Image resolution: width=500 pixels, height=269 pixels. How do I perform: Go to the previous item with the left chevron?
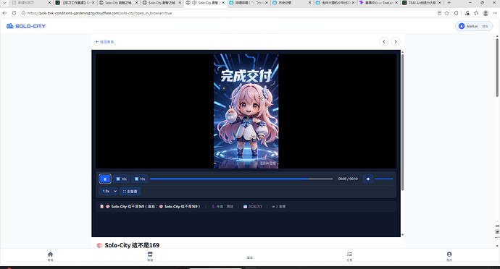point(384,42)
